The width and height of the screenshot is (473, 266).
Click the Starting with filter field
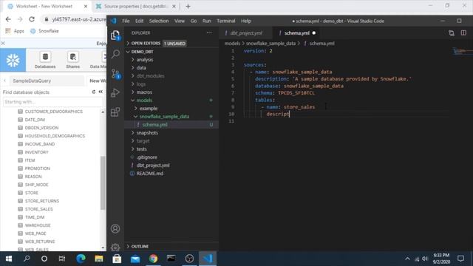(52, 102)
